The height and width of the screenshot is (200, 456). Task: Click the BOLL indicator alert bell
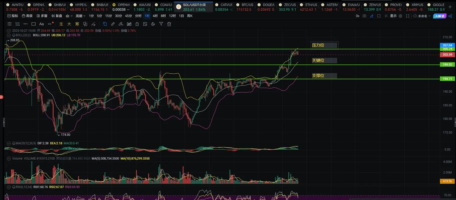(x=14, y=35)
